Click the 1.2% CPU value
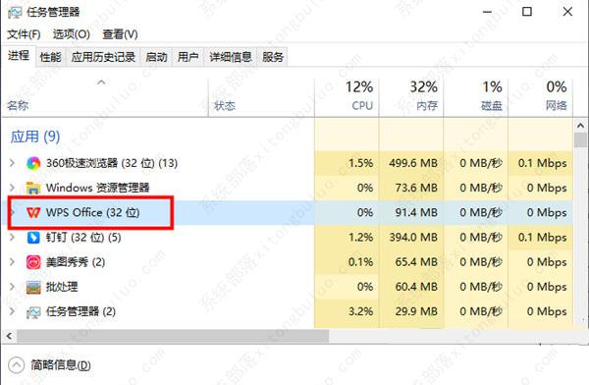589x385 pixels. click(360, 238)
